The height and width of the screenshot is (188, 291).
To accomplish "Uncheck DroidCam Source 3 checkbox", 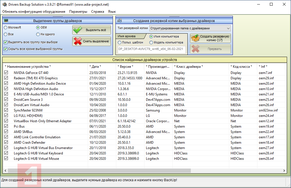I will (6, 99).
